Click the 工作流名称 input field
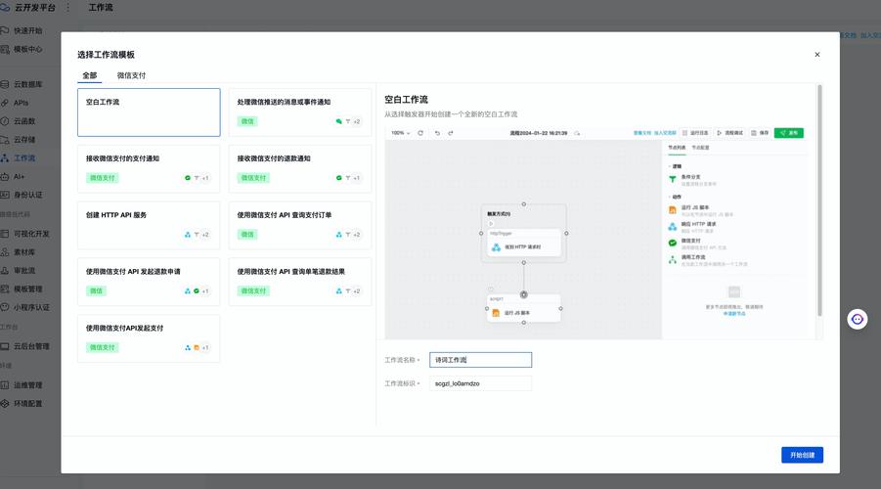 point(480,360)
